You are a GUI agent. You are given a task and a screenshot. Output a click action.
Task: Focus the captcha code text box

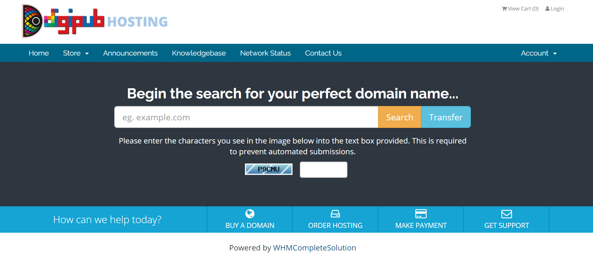[x=324, y=170]
